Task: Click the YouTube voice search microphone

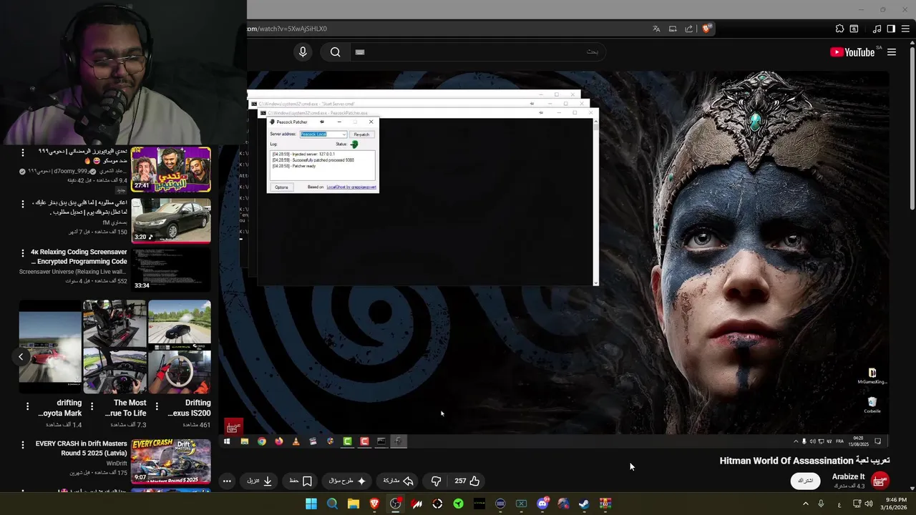Action: pyautogui.click(x=303, y=51)
